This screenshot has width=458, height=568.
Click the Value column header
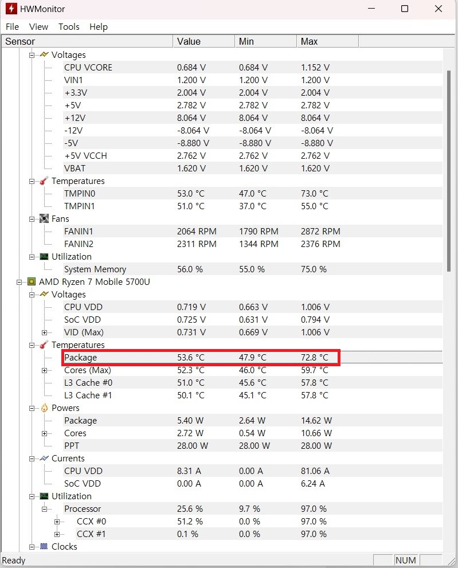pos(204,41)
